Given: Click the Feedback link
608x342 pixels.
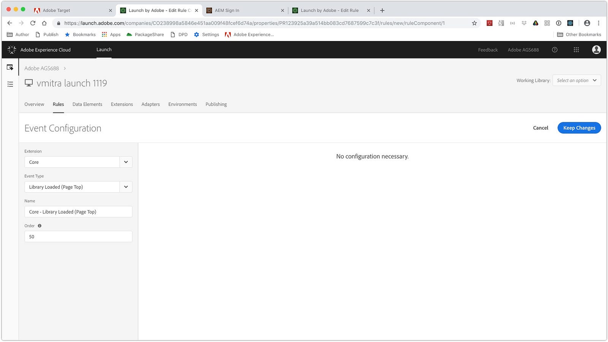Looking at the screenshot, I should coord(488,50).
